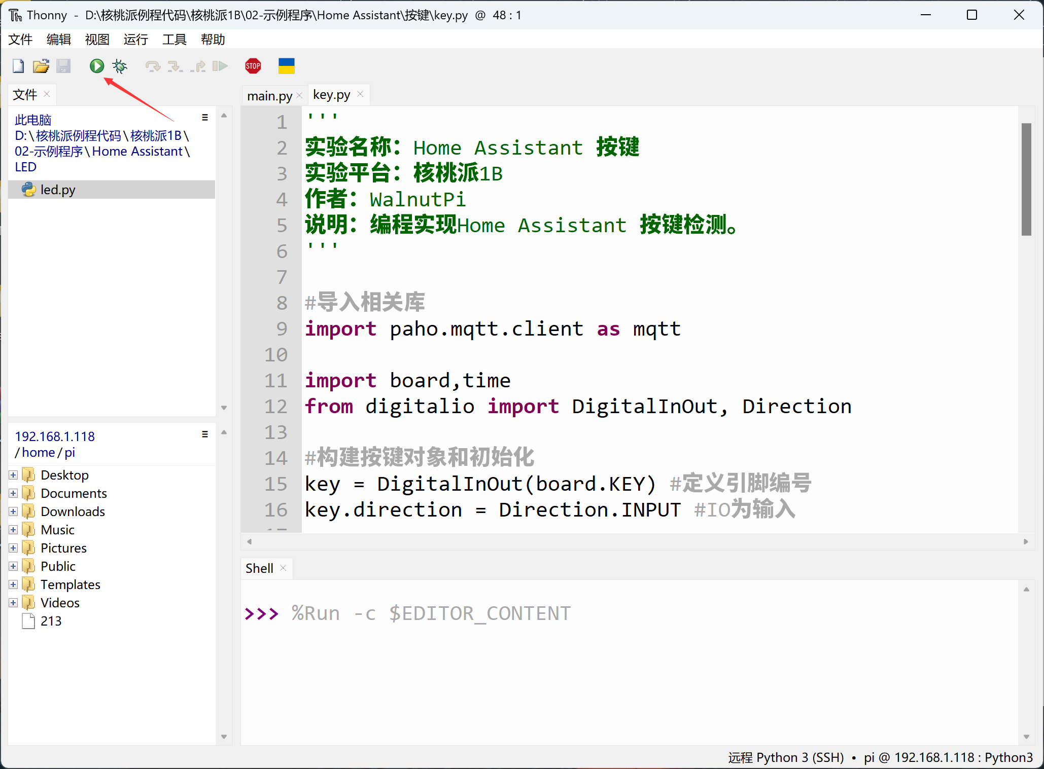Image resolution: width=1044 pixels, height=769 pixels.
Task: Expand the Documents folder
Action: click(13, 493)
